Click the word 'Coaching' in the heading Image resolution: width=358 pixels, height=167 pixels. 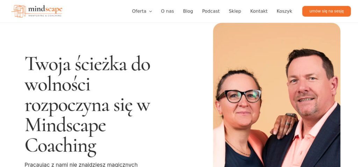[x=60, y=145]
